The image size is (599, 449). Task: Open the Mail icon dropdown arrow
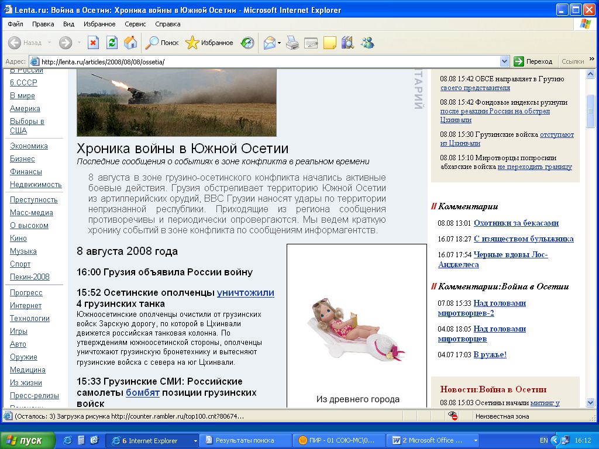[x=280, y=43]
